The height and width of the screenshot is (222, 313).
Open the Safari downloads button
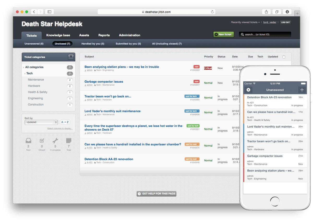coord(287,12)
